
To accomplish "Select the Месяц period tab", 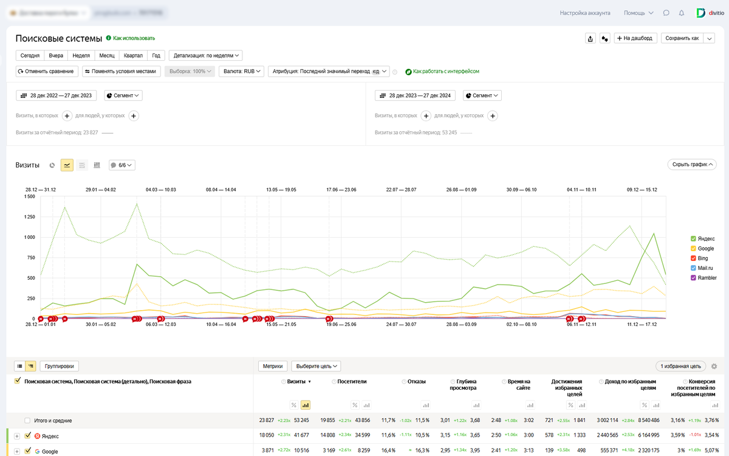I will (107, 55).
